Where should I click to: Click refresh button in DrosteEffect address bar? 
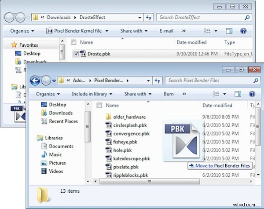point(148,18)
